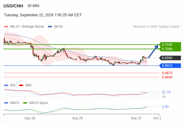This screenshot has width=182, height=123.
Task: Click the MA 20 + Bollinger Bands pink swatch
Action: [x=6, y=27]
